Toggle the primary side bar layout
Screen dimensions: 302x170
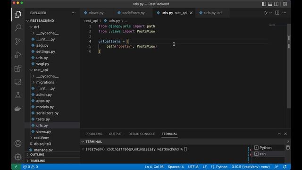[x=264, y=4]
